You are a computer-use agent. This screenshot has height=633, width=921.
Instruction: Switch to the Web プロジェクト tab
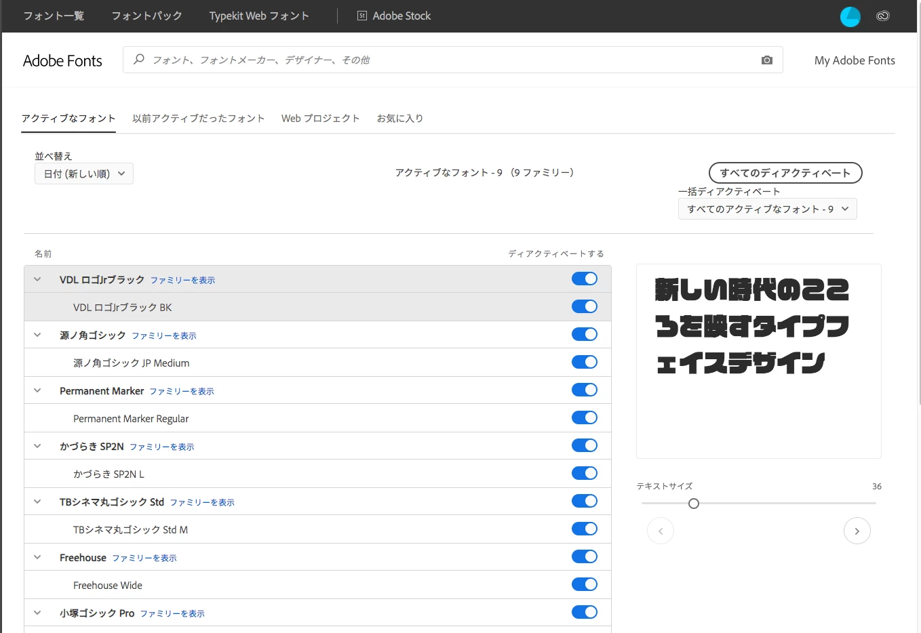pos(321,118)
